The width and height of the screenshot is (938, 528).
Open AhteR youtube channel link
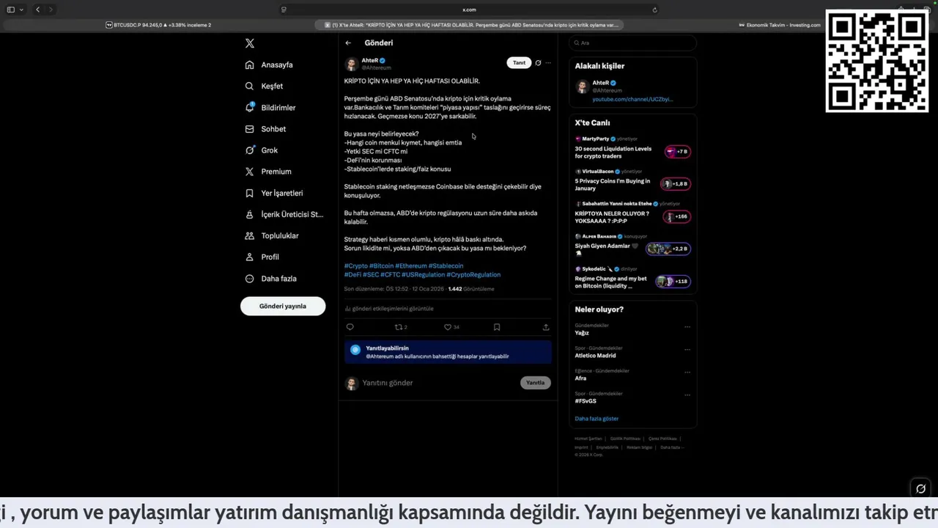tap(632, 99)
